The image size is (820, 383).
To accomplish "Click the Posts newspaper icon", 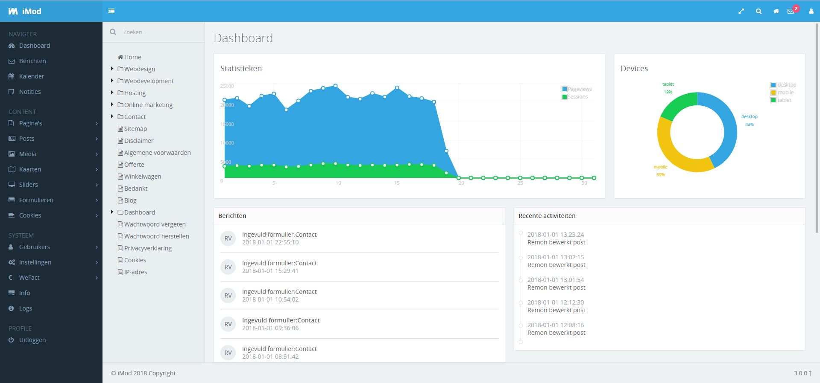I will pyautogui.click(x=12, y=139).
